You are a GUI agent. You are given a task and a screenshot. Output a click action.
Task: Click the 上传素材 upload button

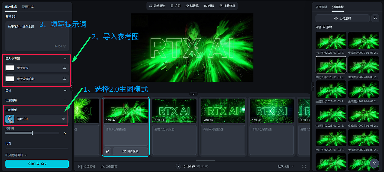(342, 18)
